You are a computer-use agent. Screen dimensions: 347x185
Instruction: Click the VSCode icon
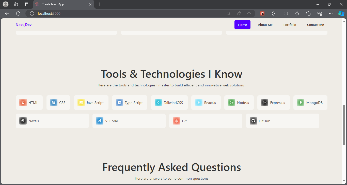tap(100, 121)
